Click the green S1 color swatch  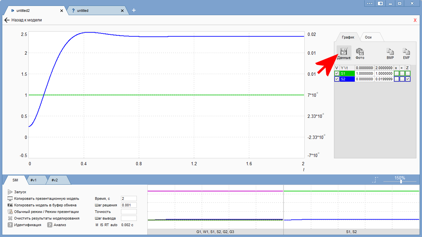click(x=347, y=73)
